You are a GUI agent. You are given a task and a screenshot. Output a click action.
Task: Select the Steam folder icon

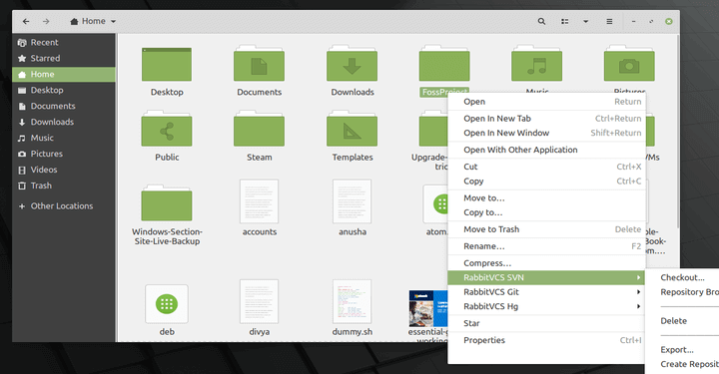[x=259, y=129]
